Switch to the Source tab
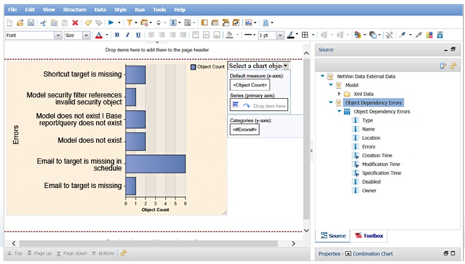Image resolution: width=465 pixels, height=264 pixels. coord(333,236)
